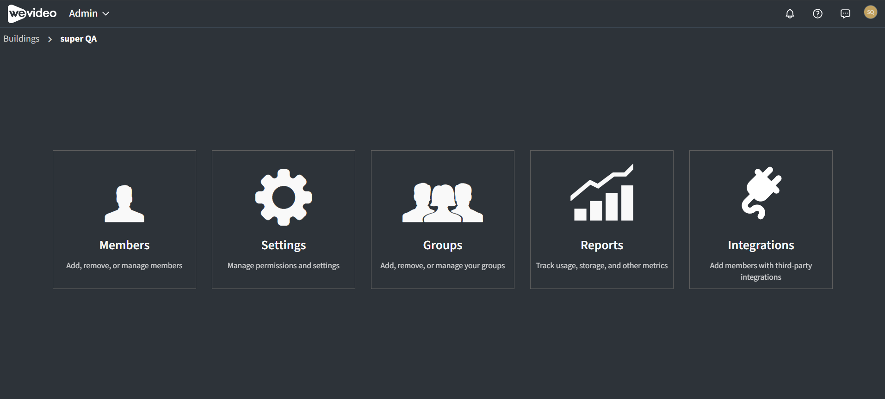Click the WeVideo logo
885x399 pixels.
tap(32, 13)
